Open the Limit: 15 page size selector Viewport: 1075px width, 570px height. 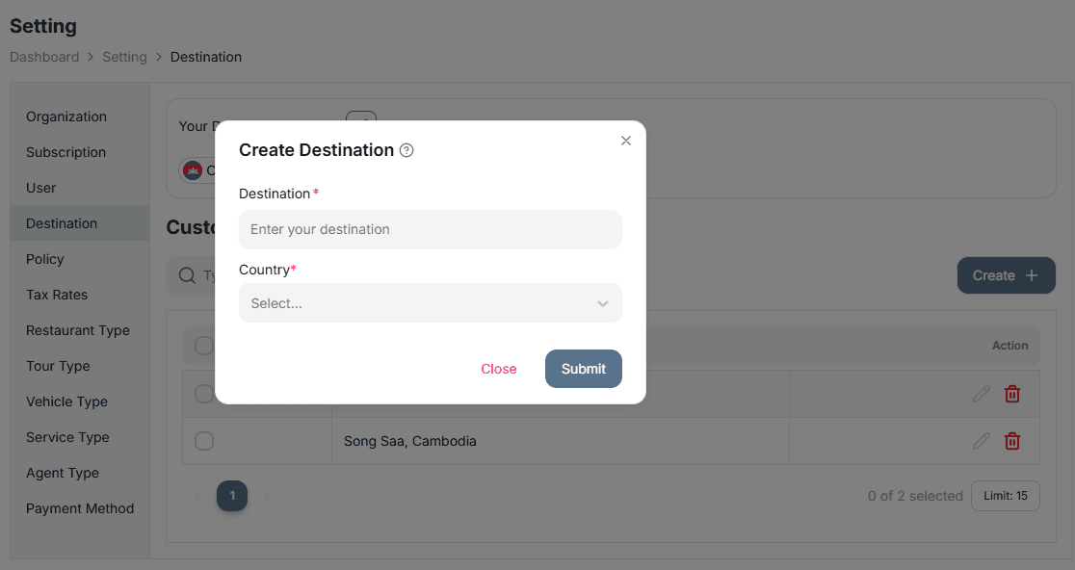pos(1005,496)
